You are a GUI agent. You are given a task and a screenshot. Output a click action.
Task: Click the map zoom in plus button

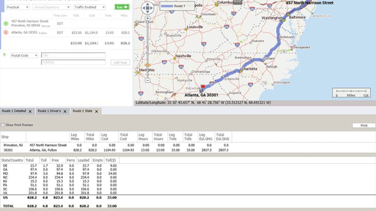click(148, 18)
